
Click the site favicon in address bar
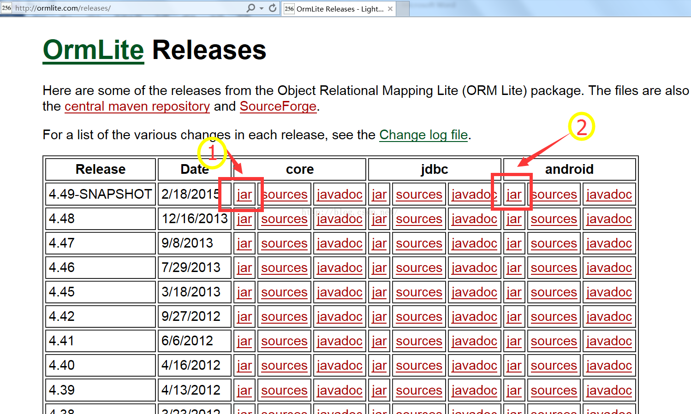(6, 8)
